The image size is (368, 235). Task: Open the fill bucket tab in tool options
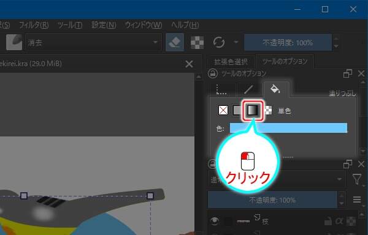[x=276, y=89]
